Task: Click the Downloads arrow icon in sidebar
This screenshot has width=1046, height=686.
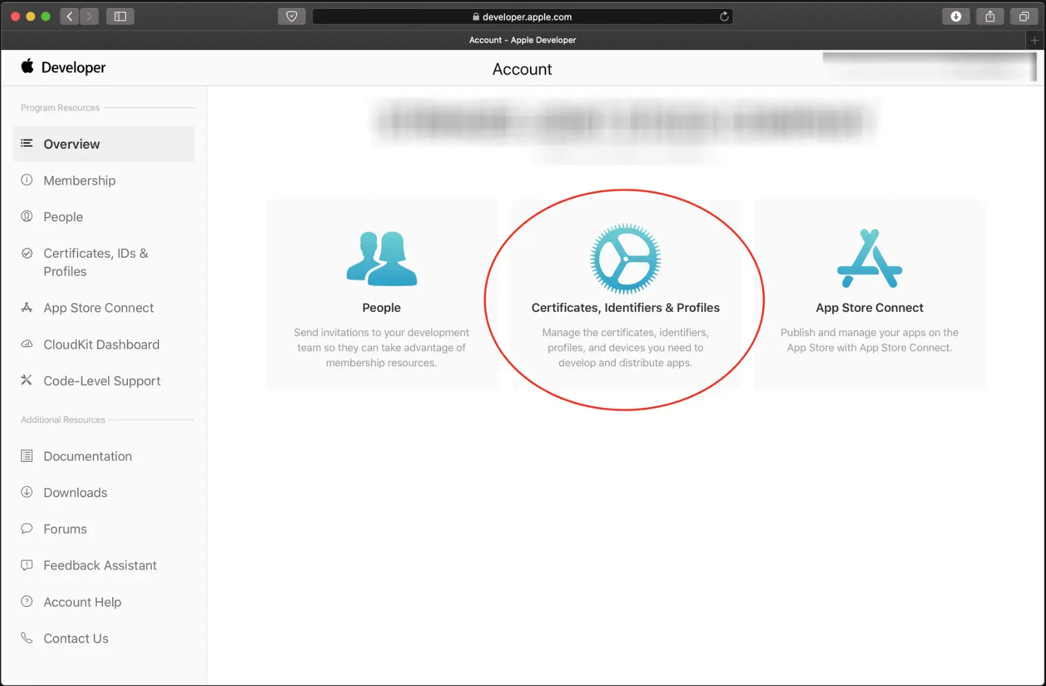Action: 27,492
